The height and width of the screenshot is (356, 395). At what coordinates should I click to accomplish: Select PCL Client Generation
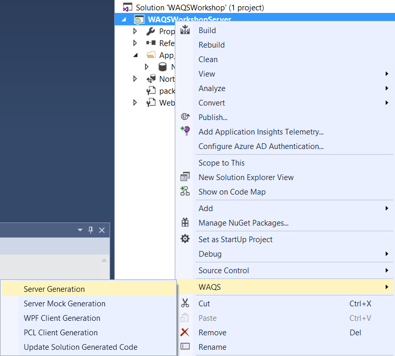pos(88,333)
